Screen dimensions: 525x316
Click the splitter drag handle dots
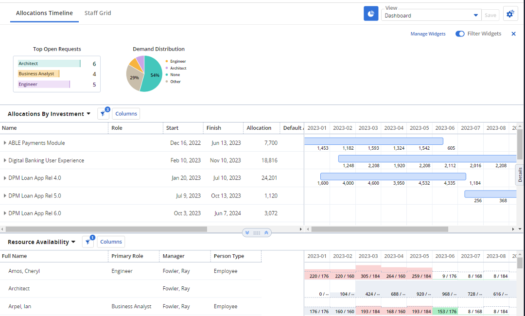click(257, 233)
